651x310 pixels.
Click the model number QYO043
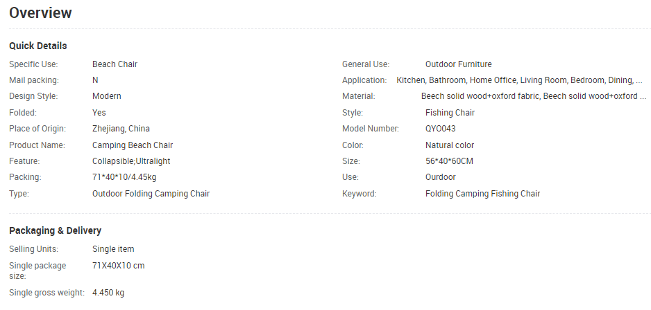(440, 129)
